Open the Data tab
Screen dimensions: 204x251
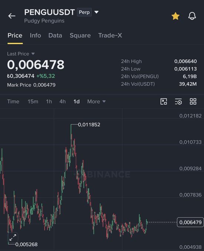[55, 35]
